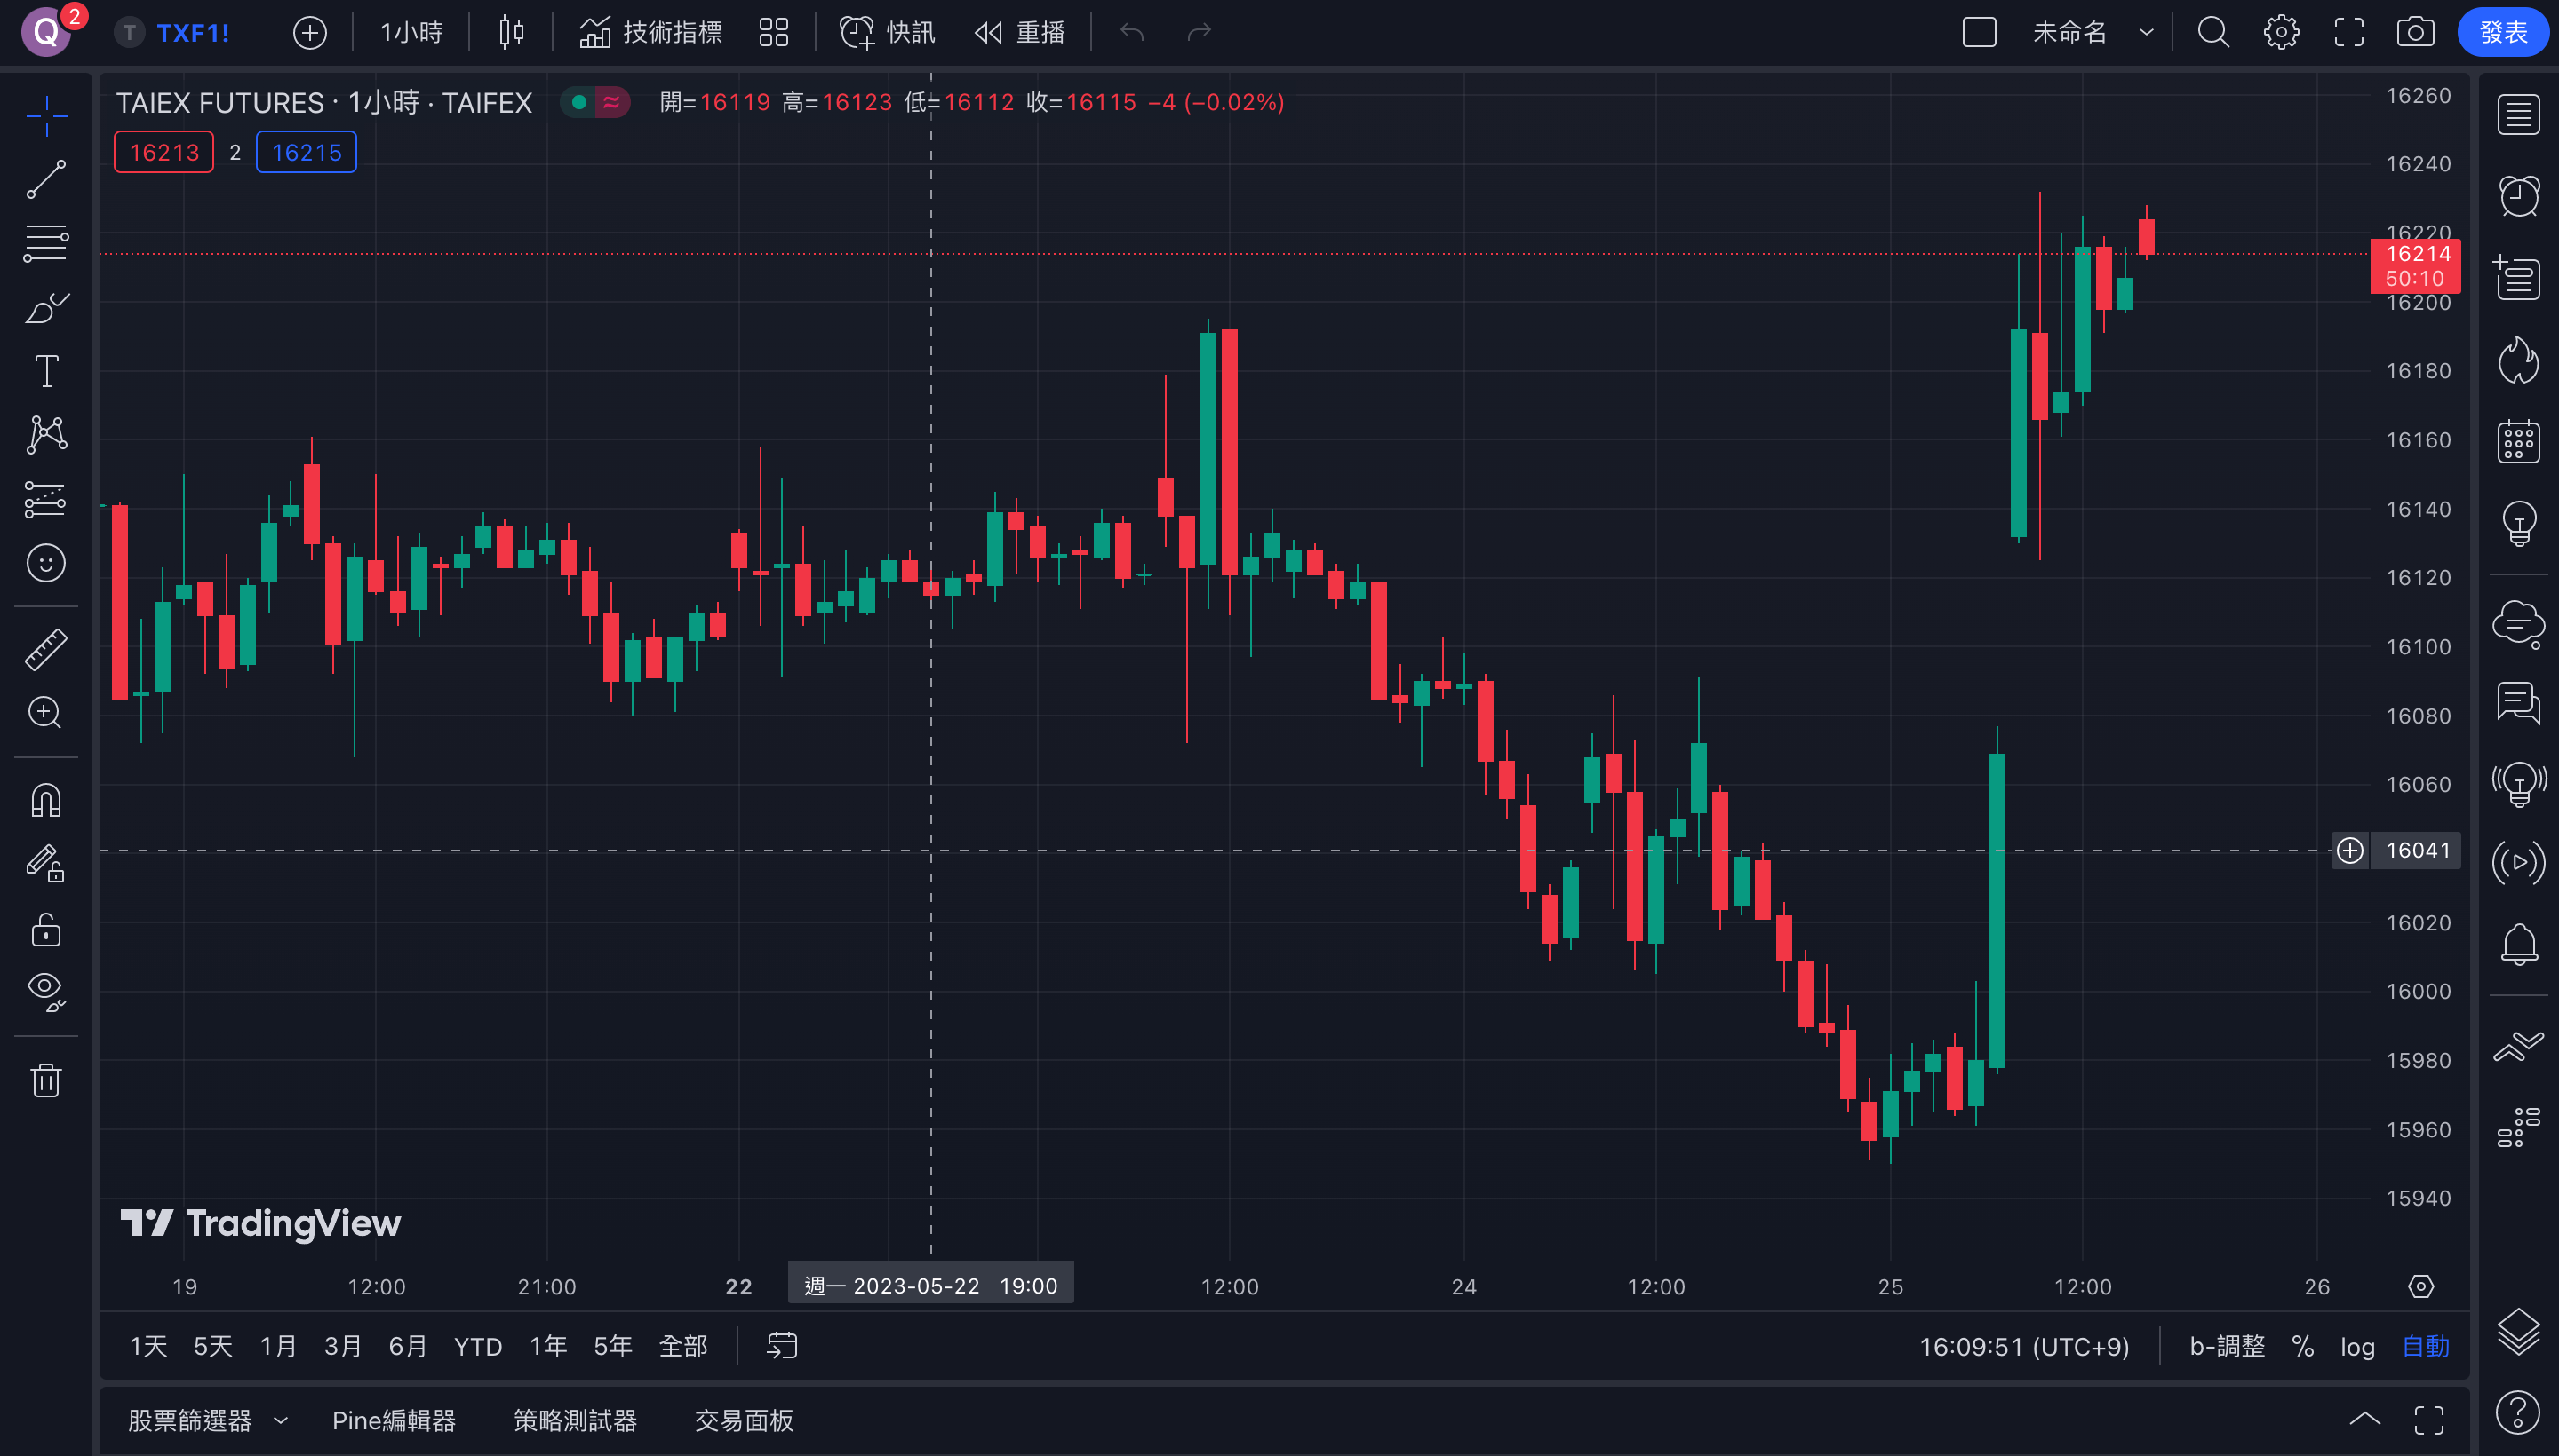This screenshot has height=1456, width=2559.
Task: Open the calendar panel
Action: [2518, 441]
